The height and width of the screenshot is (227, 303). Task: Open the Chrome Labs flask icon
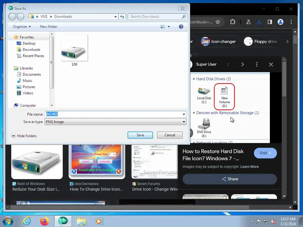[x=248, y=22]
